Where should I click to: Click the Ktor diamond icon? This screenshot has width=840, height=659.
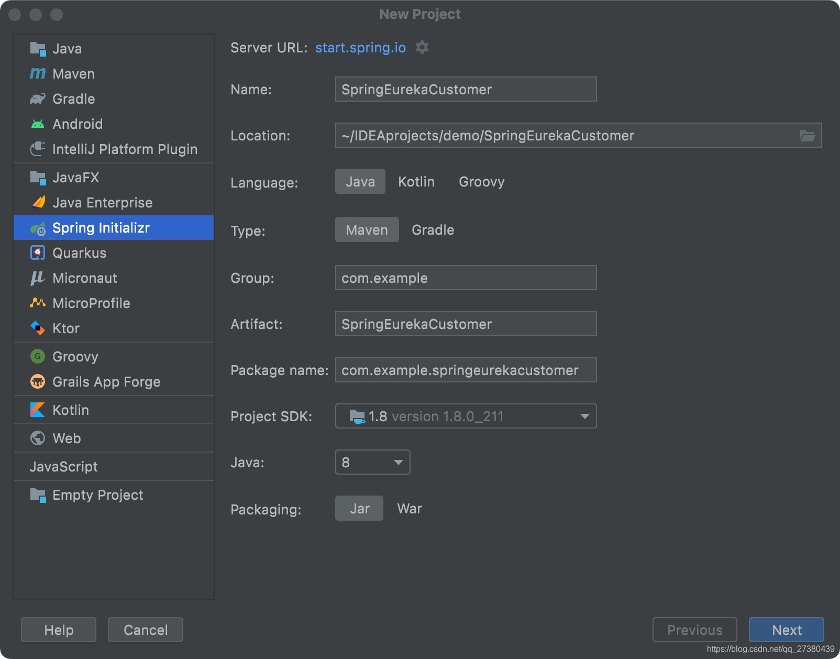(38, 328)
